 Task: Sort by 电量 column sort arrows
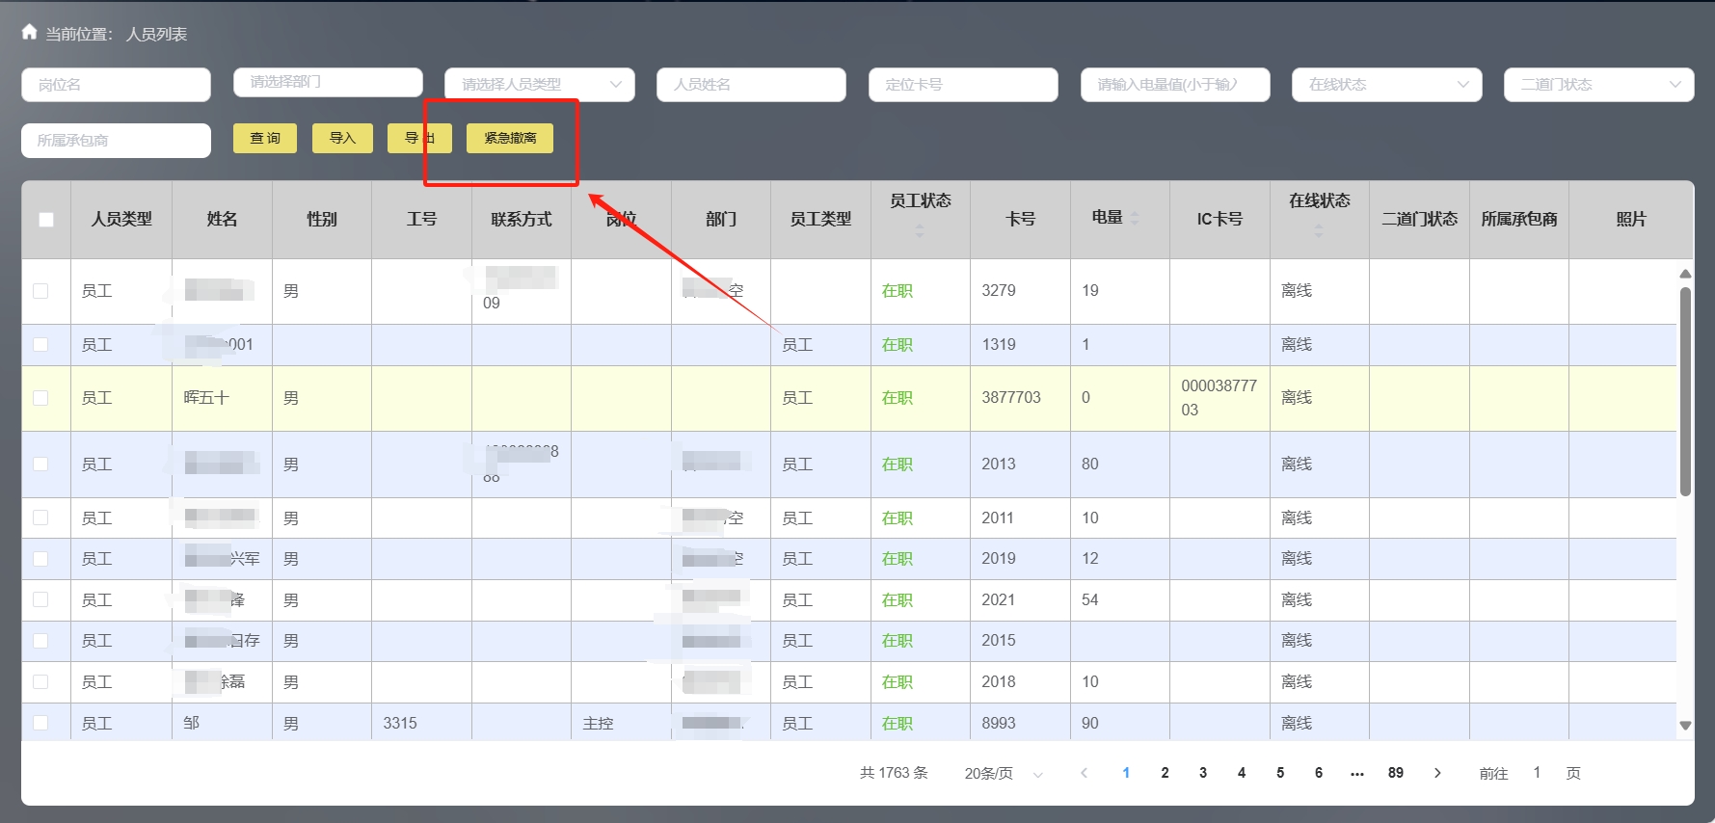pyautogui.click(x=1135, y=218)
